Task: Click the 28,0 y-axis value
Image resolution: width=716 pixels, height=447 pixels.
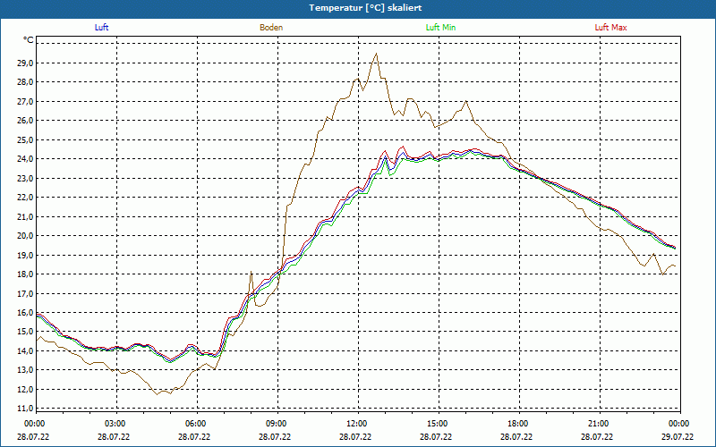Action: (25, 82)
